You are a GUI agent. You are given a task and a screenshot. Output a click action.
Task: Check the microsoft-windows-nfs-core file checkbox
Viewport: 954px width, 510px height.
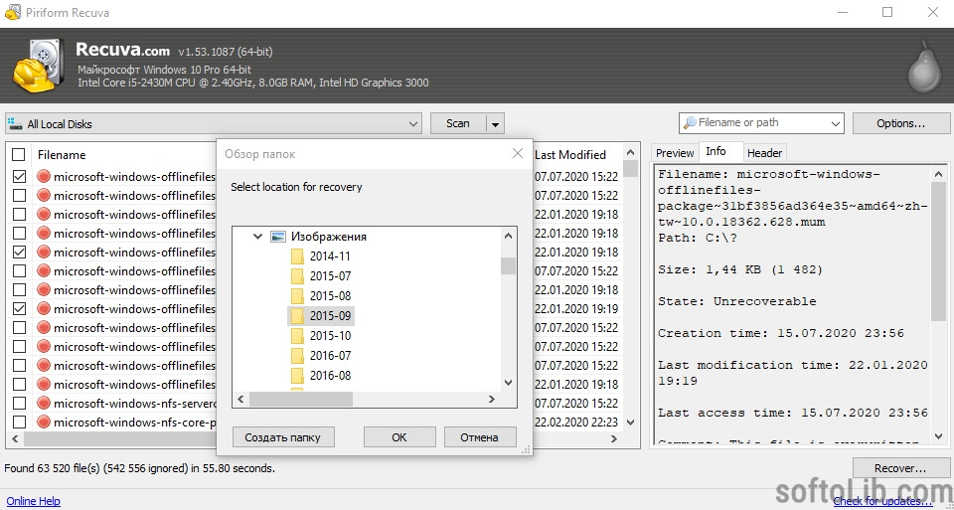(x=20, y=422)
